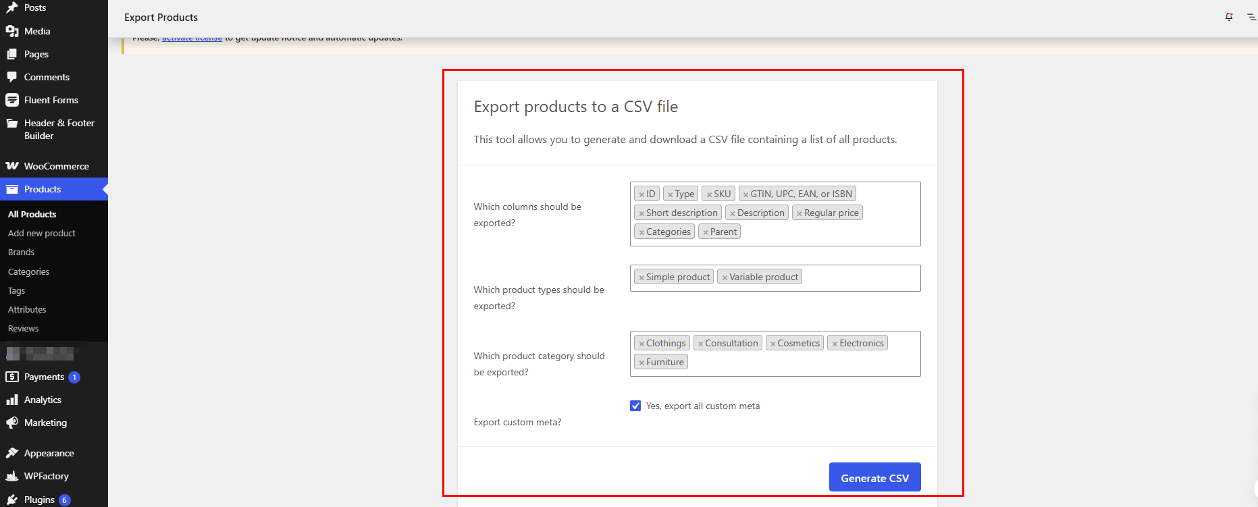Remove the Short description tag
1258x507 pixels.
pyautogui.click(x=641, y=213)
